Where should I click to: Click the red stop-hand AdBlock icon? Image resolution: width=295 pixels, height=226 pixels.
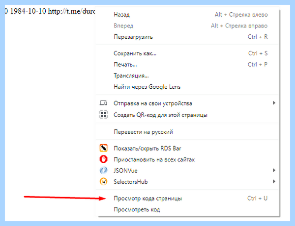(x=103, y=159)
